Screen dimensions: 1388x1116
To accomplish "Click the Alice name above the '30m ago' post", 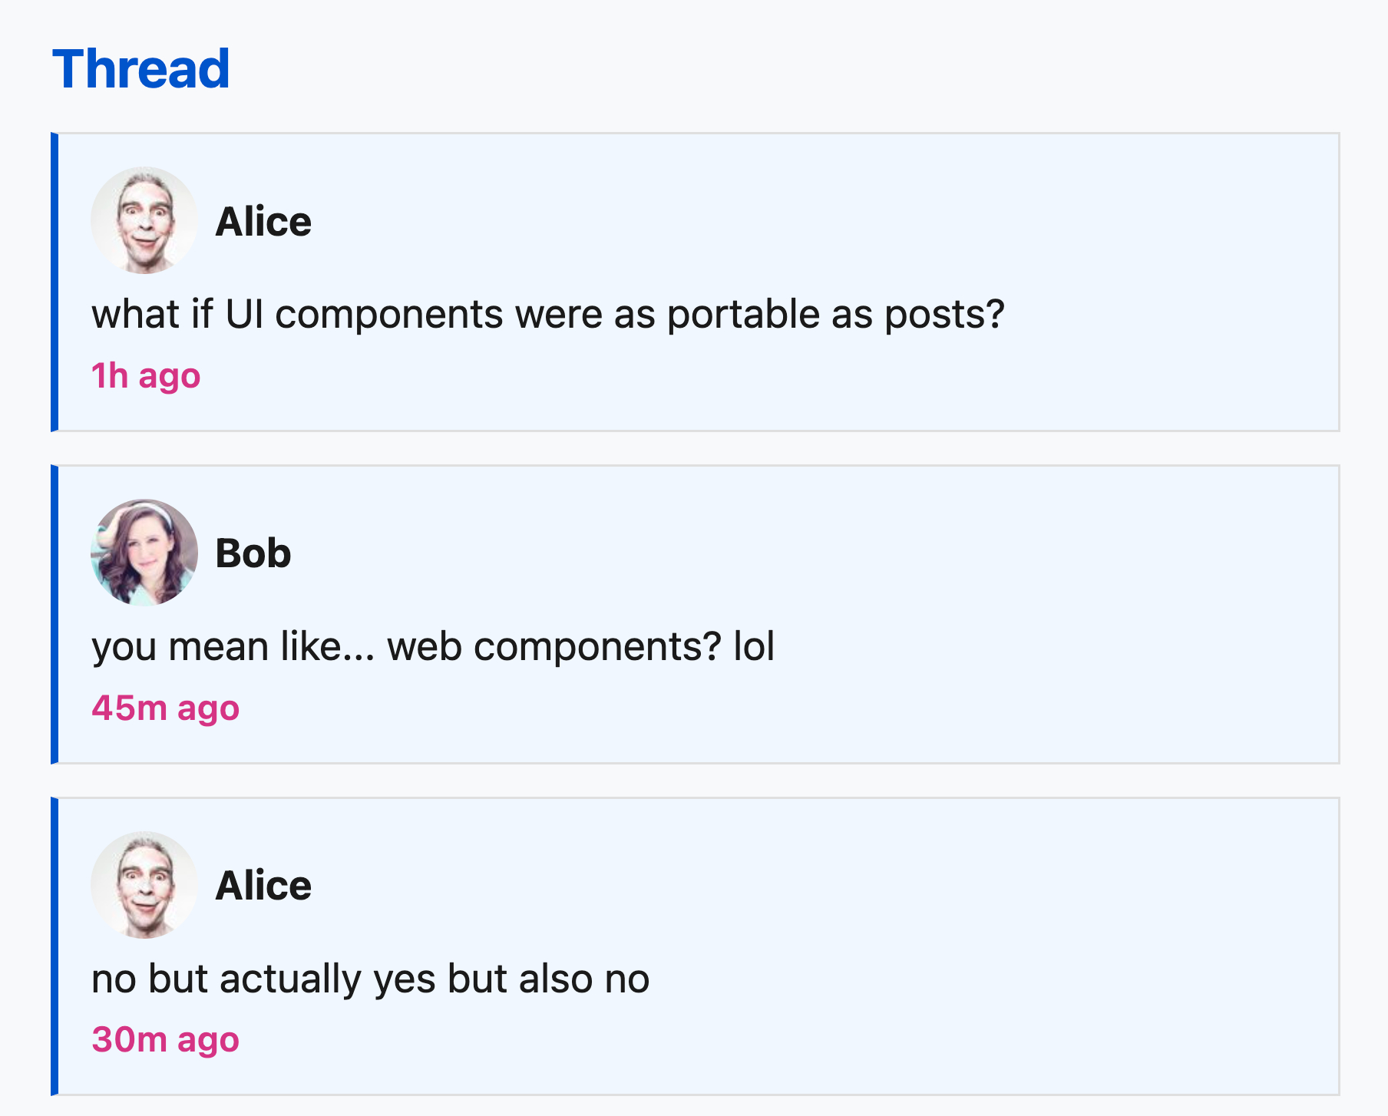I will (263, 886).
